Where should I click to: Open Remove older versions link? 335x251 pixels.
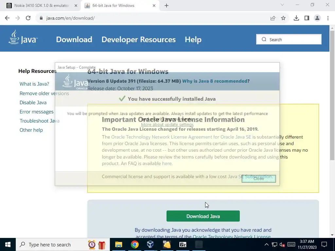click(x=44, y=93)
